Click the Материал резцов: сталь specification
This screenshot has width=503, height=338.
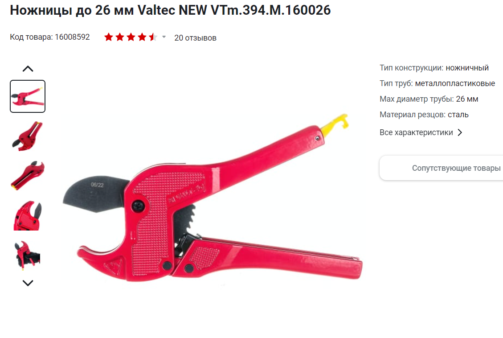(424, 115)
